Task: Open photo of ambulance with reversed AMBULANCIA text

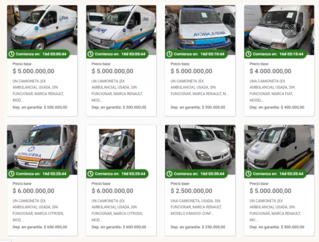Action: click(x=200, y=28)
